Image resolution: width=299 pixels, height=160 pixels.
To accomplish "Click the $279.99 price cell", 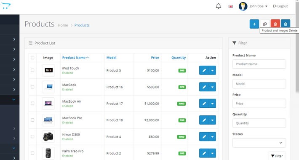I will click(x=153, y=153).
